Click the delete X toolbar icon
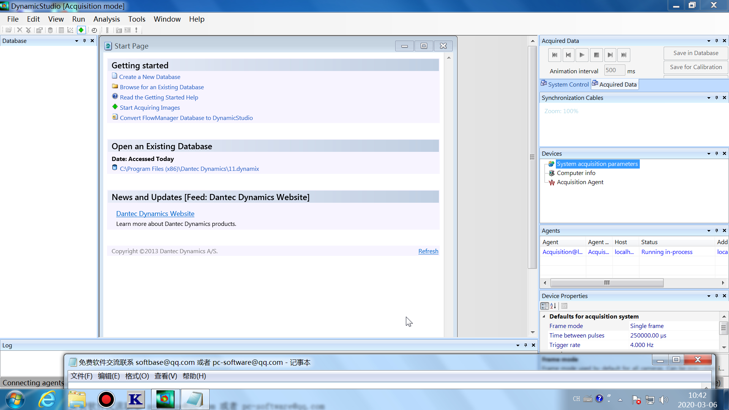 point(19,30)
